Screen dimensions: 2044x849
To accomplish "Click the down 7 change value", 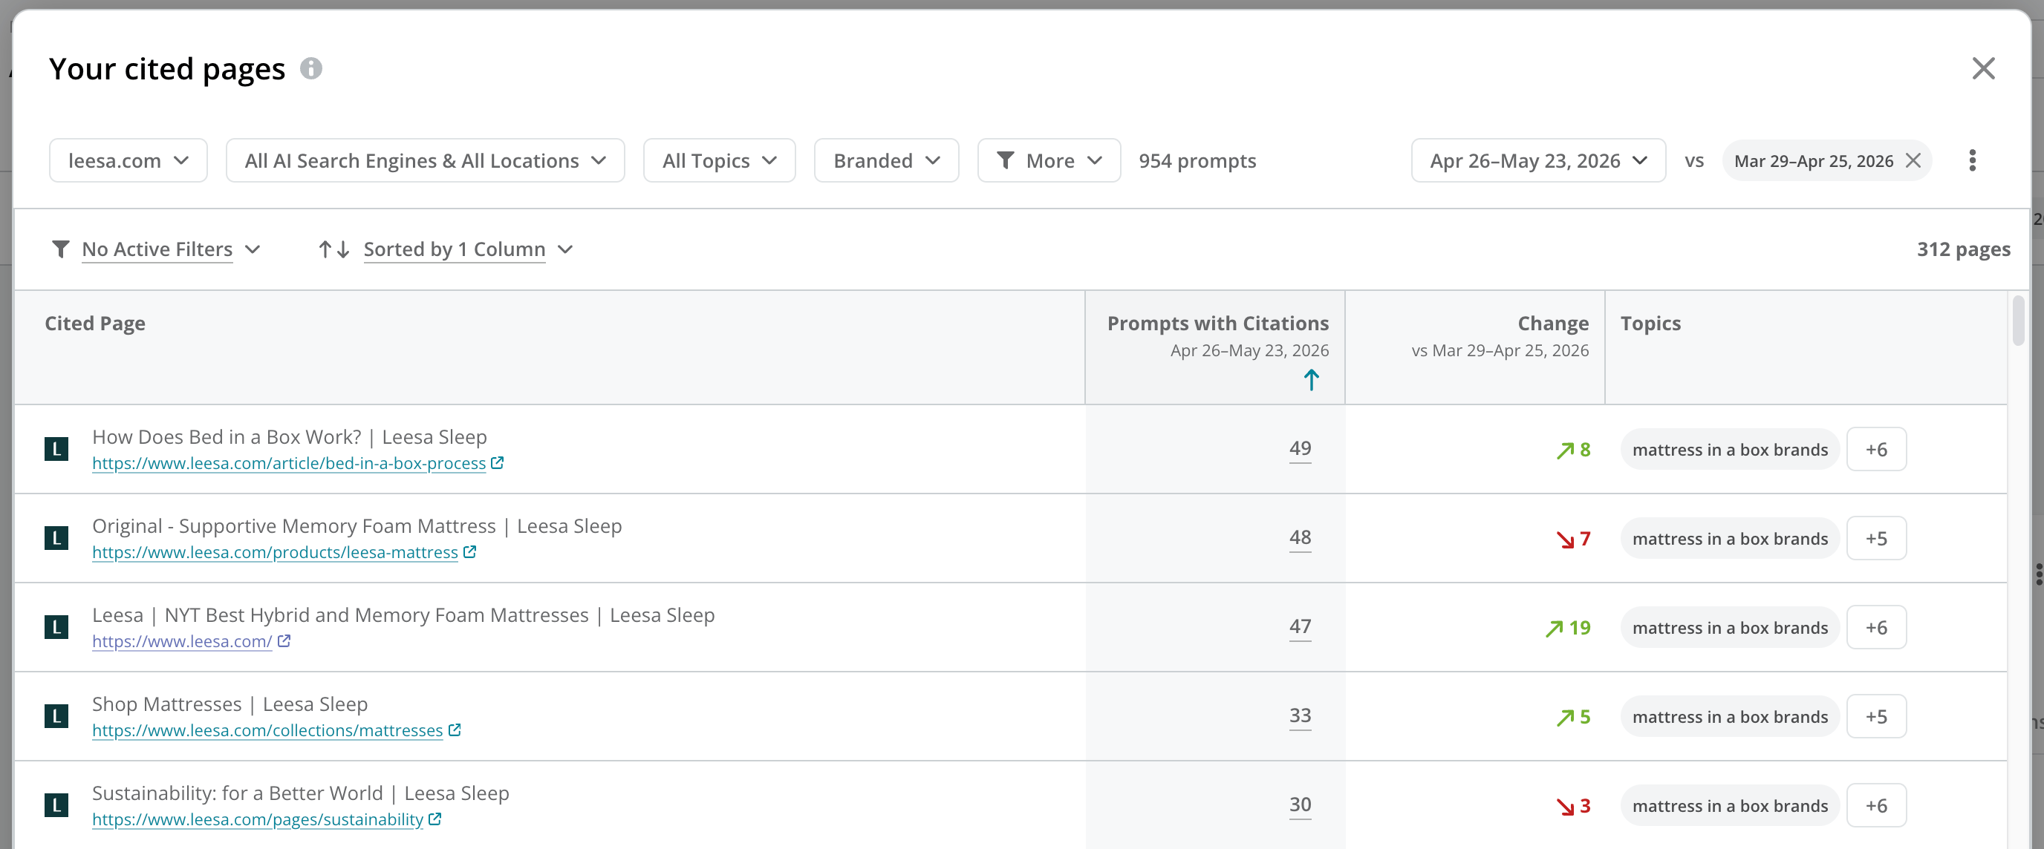I will [1572, 539].
